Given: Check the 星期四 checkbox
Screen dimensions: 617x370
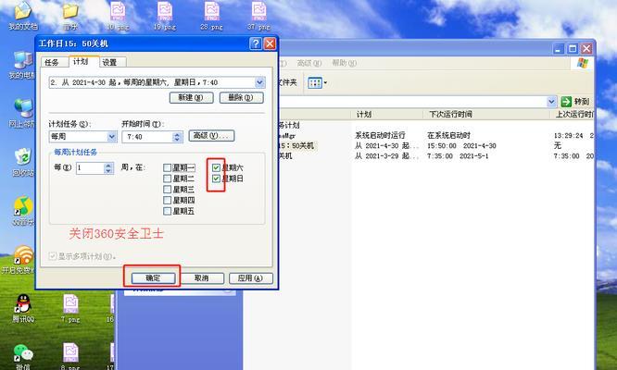Looking at the screenshot, I should point(167,201).
